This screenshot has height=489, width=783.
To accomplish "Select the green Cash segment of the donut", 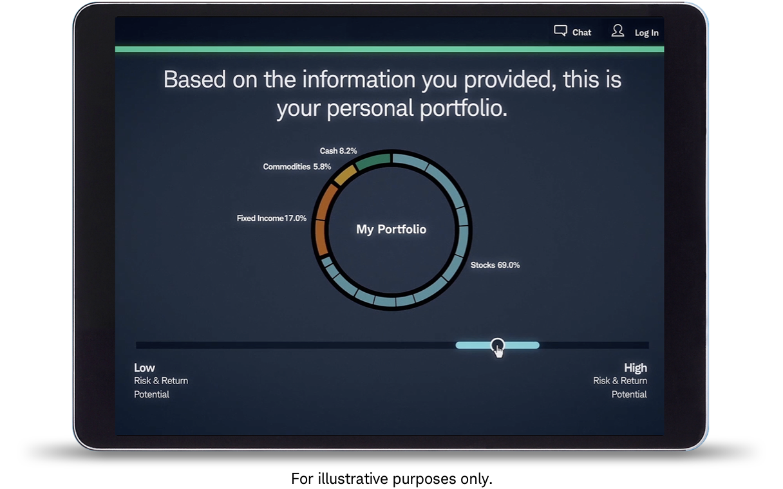I will click(x=373, y=161).
